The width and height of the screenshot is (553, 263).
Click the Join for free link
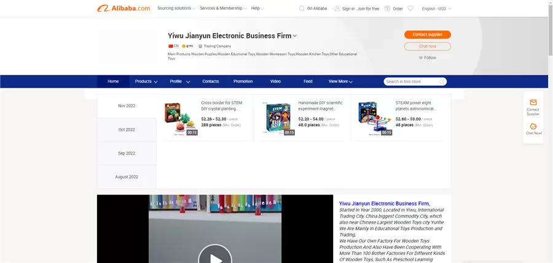[368, 9]
